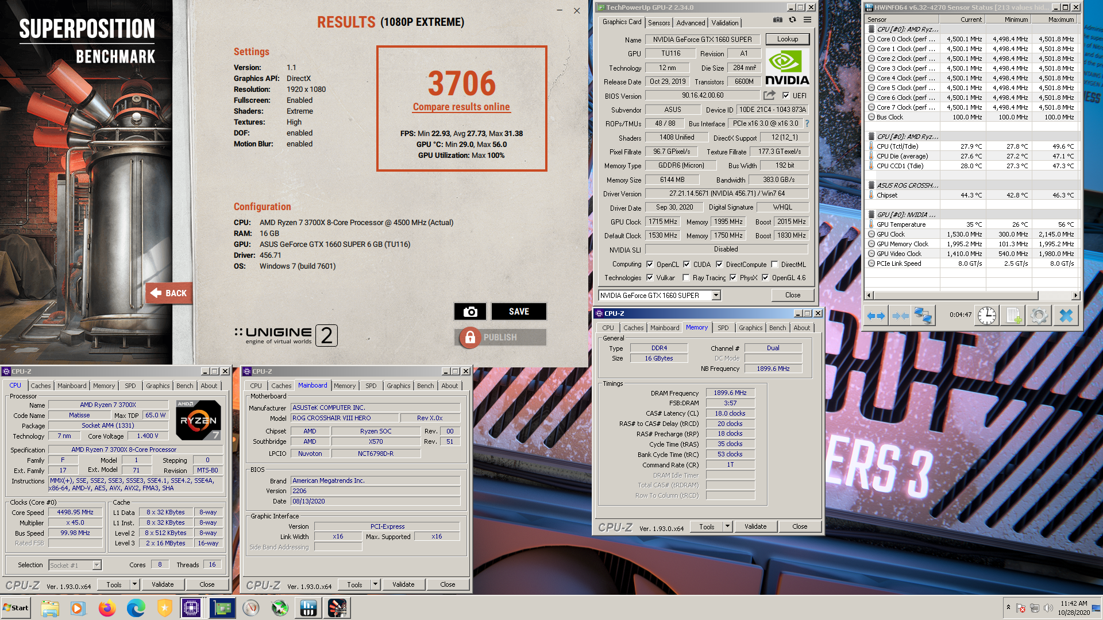The width and height of the screenshot is (1103, 620).
Task: Click Validate in the Memory CPU-Z window
Action: point(755,526)
